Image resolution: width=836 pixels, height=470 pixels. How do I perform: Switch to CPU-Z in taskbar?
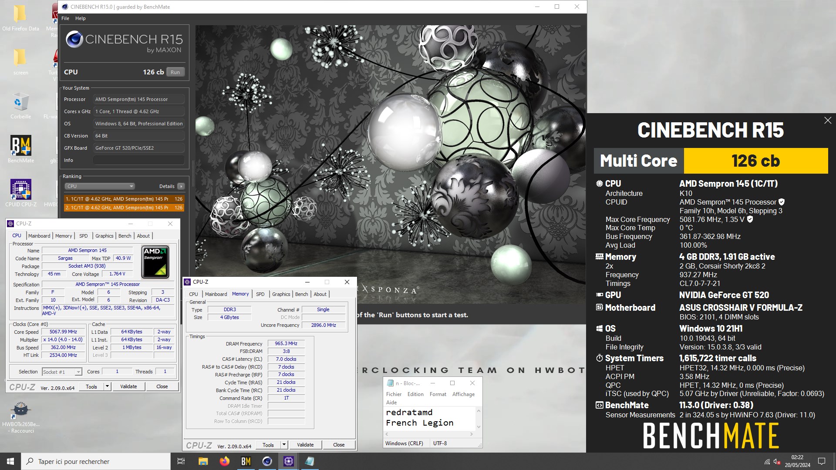tap(289, 461)
